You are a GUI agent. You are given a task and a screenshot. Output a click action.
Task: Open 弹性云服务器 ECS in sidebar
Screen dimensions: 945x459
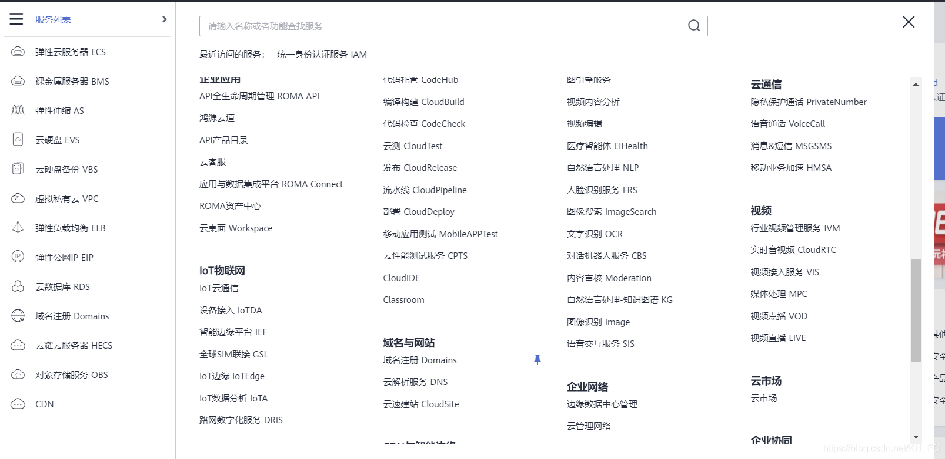coord(71,52)
